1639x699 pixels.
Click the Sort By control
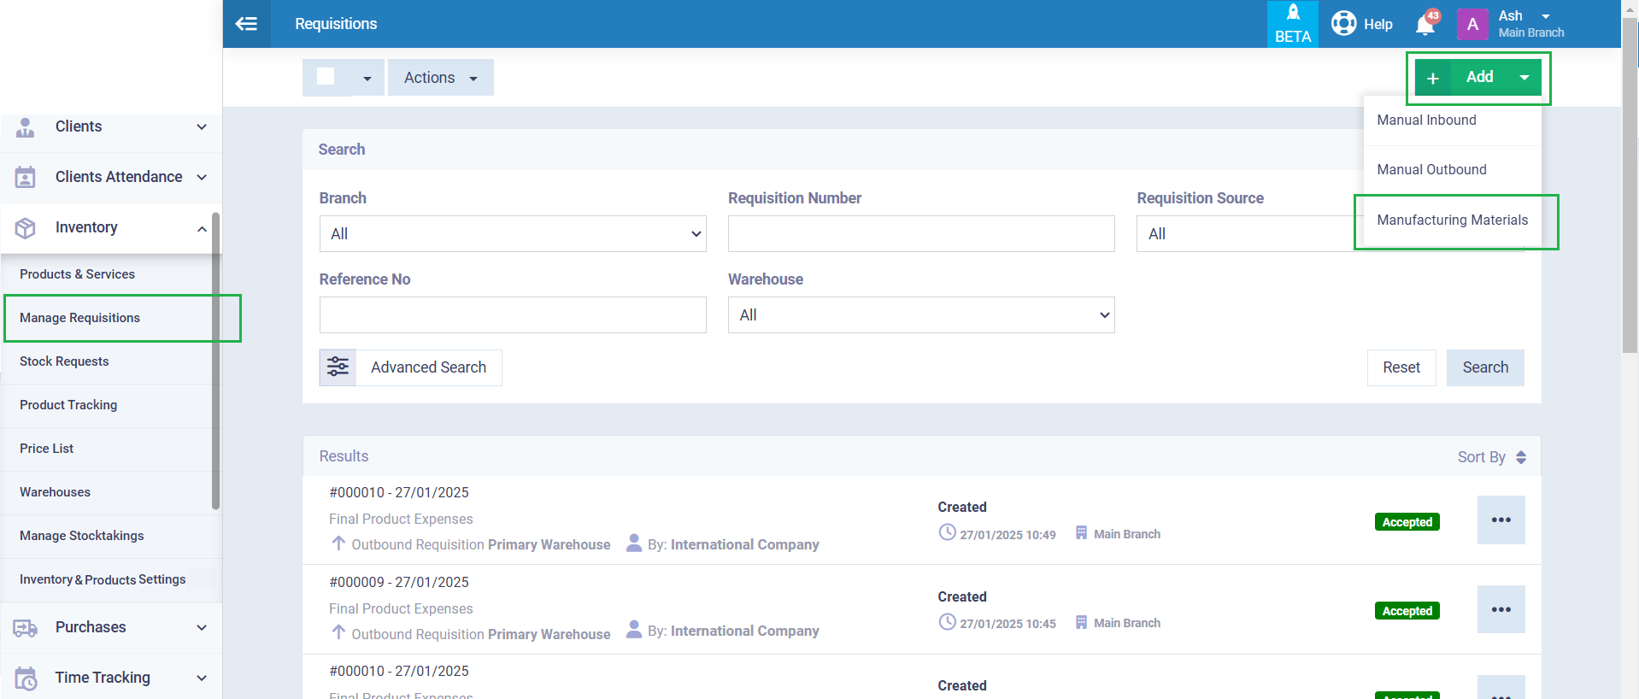click(x=1490, y=457)
